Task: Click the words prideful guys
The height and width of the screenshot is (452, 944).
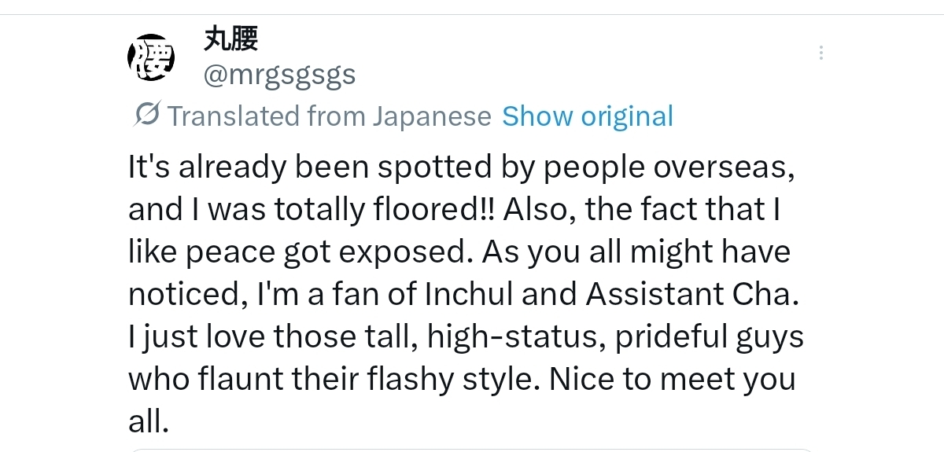Action: click(x=710, y=336)
